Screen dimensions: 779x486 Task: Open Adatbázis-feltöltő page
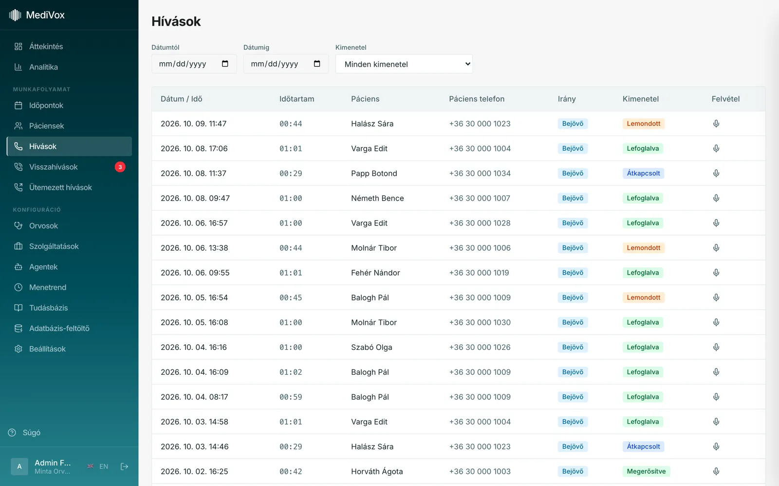pos(69,329)
